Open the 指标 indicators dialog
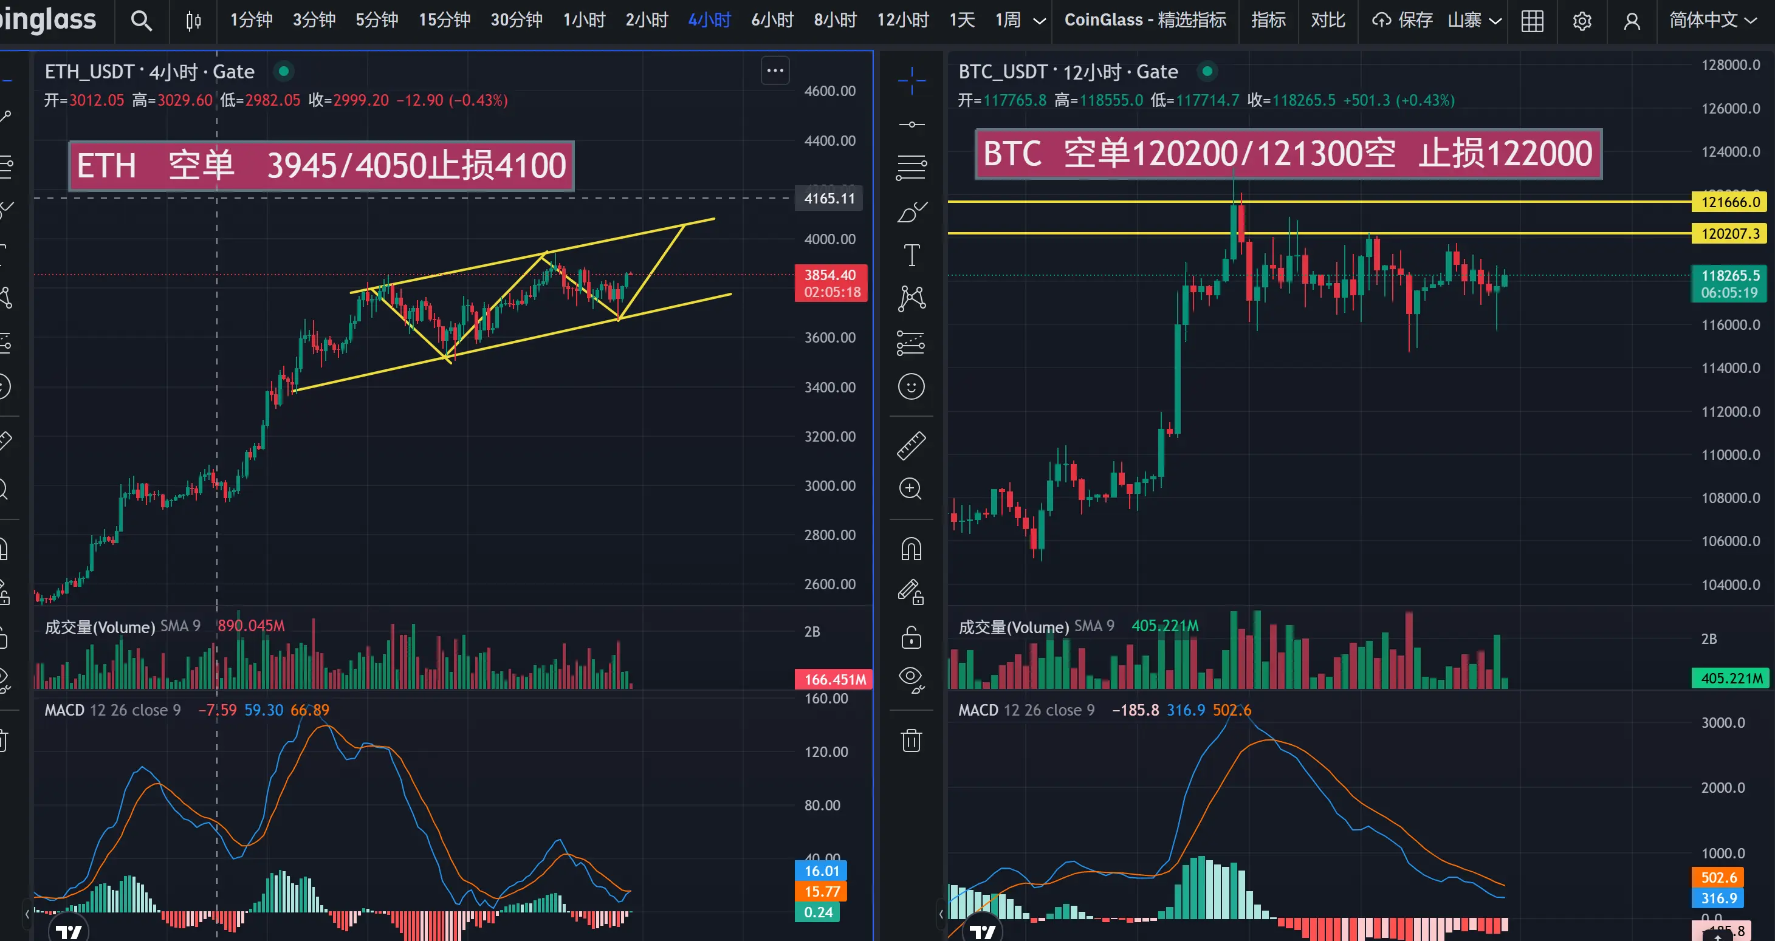 1269,20
